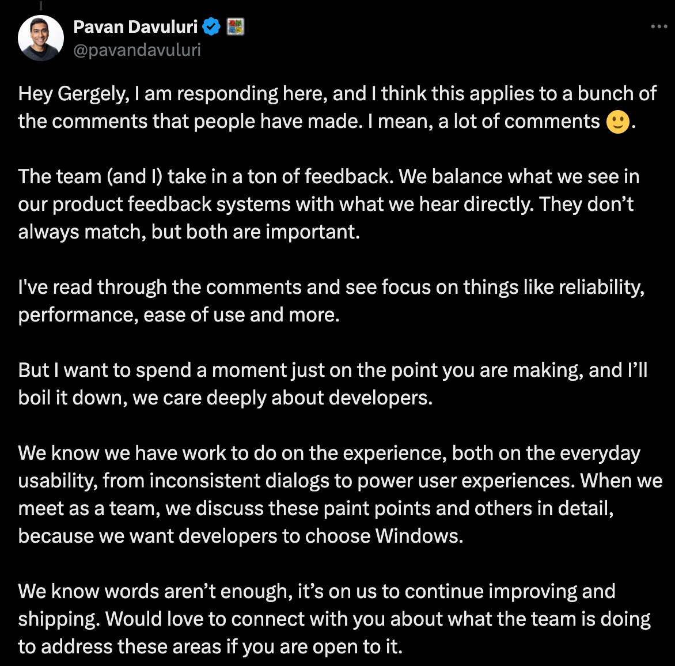The height and width of the screenshot is (666, 675).
Task: Click the Microsoft affiliation badge icon
Action: tap(236, 27)
